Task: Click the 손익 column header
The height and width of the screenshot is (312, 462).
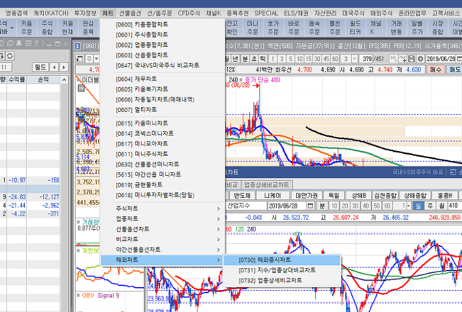Action: tap(43, 80)
